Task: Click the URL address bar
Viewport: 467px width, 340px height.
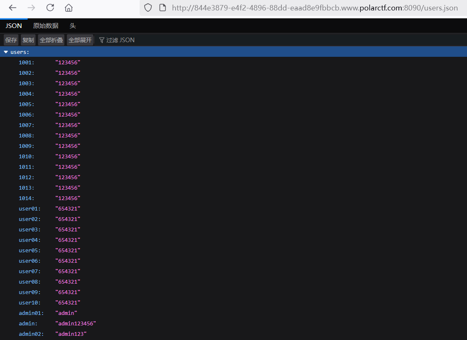Action: click(x=314, y=8)
